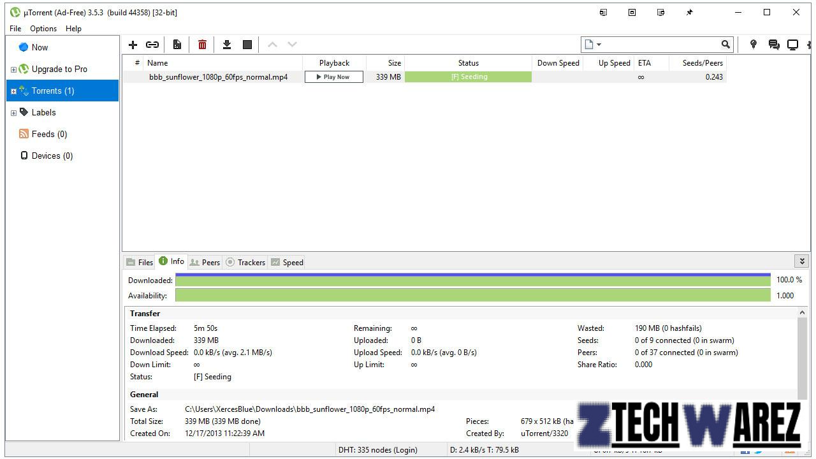Sort by the ETA column header

pyautogui.click(x=651, y=63)
